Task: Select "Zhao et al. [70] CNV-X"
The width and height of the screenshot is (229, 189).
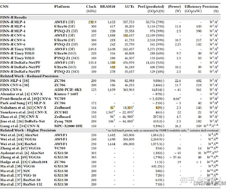Action: 19,117
